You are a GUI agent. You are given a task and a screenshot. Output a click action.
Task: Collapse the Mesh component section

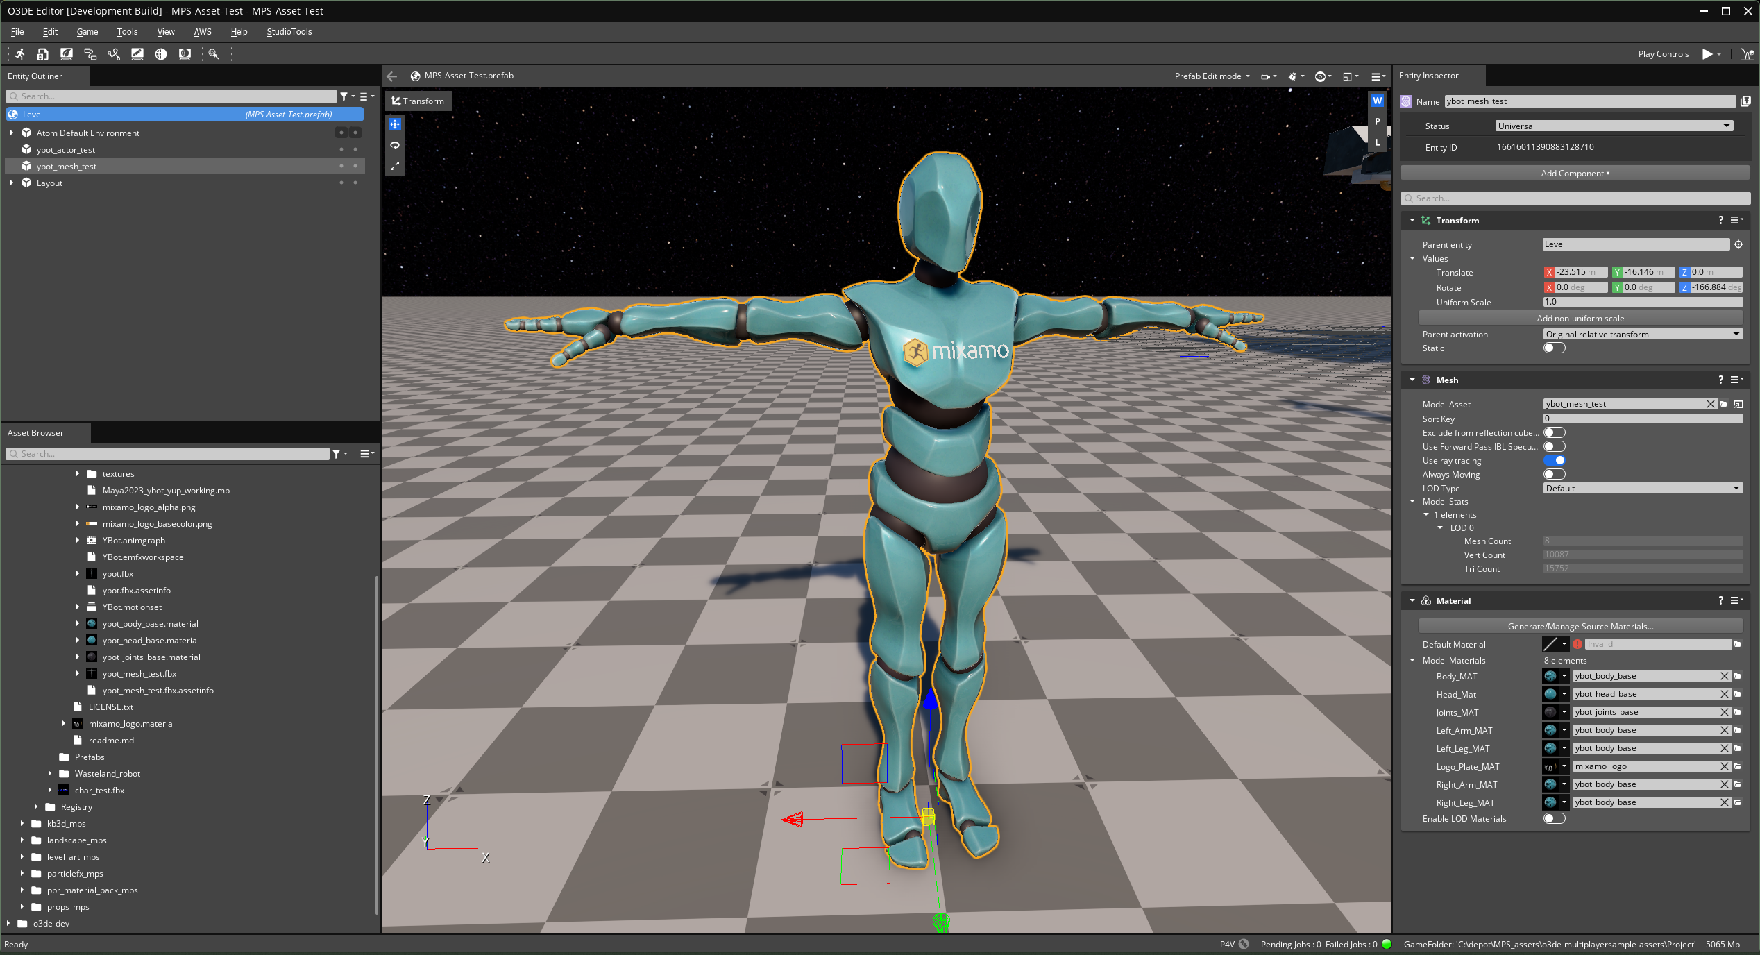[1412, 380]
